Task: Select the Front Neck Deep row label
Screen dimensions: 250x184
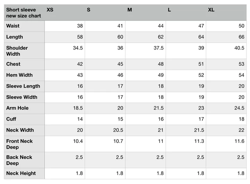Action: click(x=19, y=144)
